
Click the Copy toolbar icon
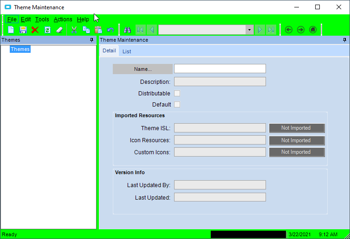coord(86,30)
